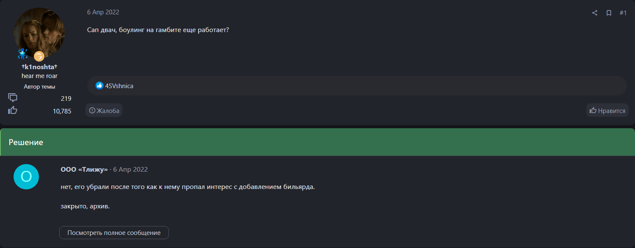The height and width of the screenshot is (248, 635).
Task: Open 4SVshnica's profile from the likes bar
Action: point(119,86)
